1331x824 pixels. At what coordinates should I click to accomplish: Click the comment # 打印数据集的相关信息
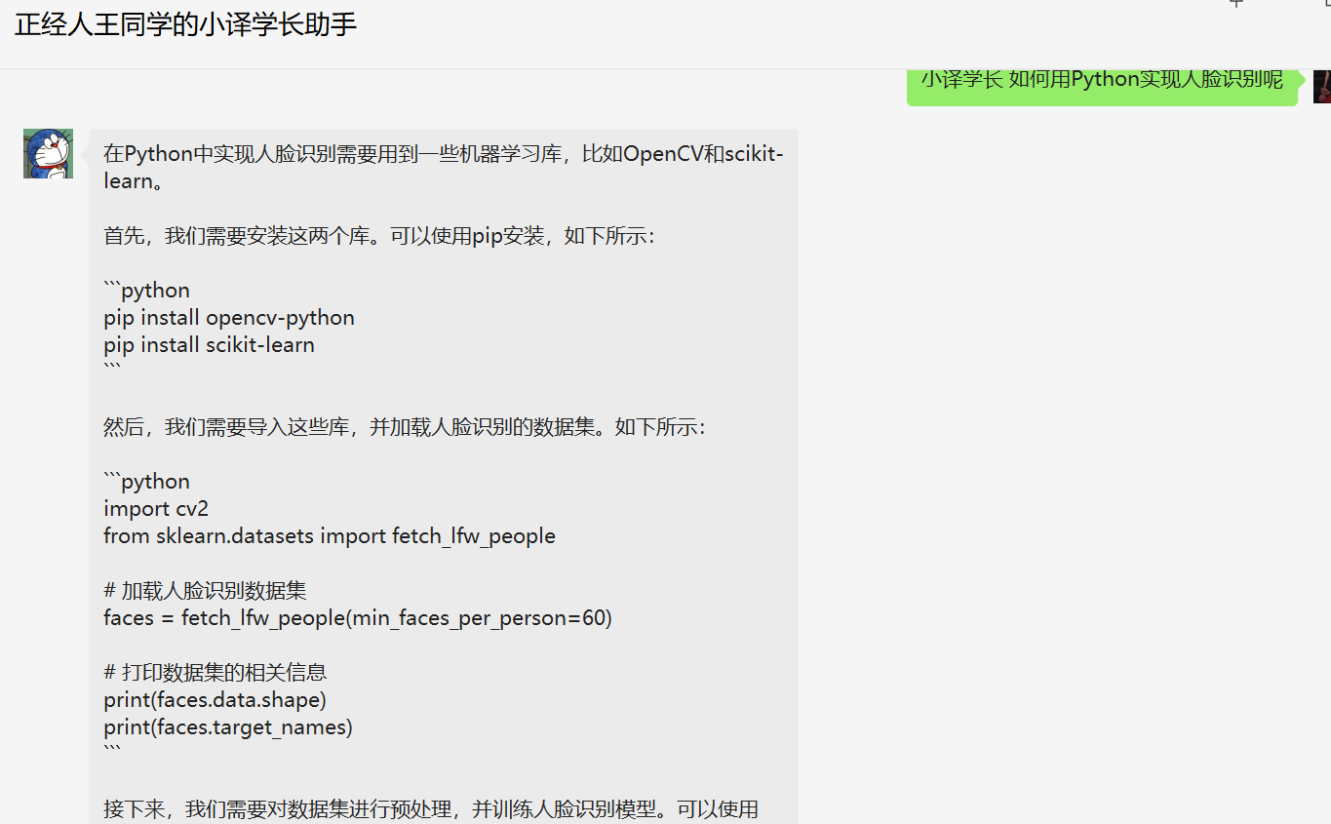(215, 673)
